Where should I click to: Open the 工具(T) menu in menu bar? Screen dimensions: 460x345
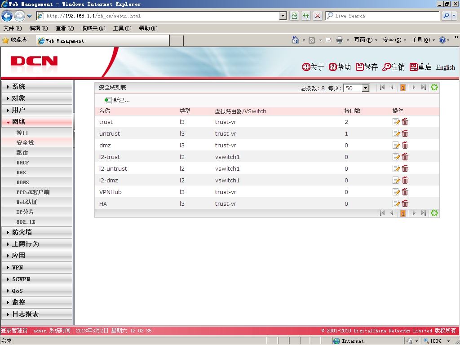122,28
